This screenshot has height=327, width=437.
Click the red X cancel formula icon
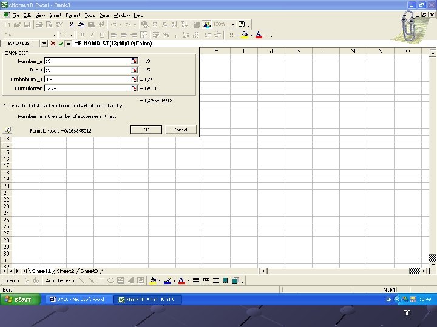(53, 44)
